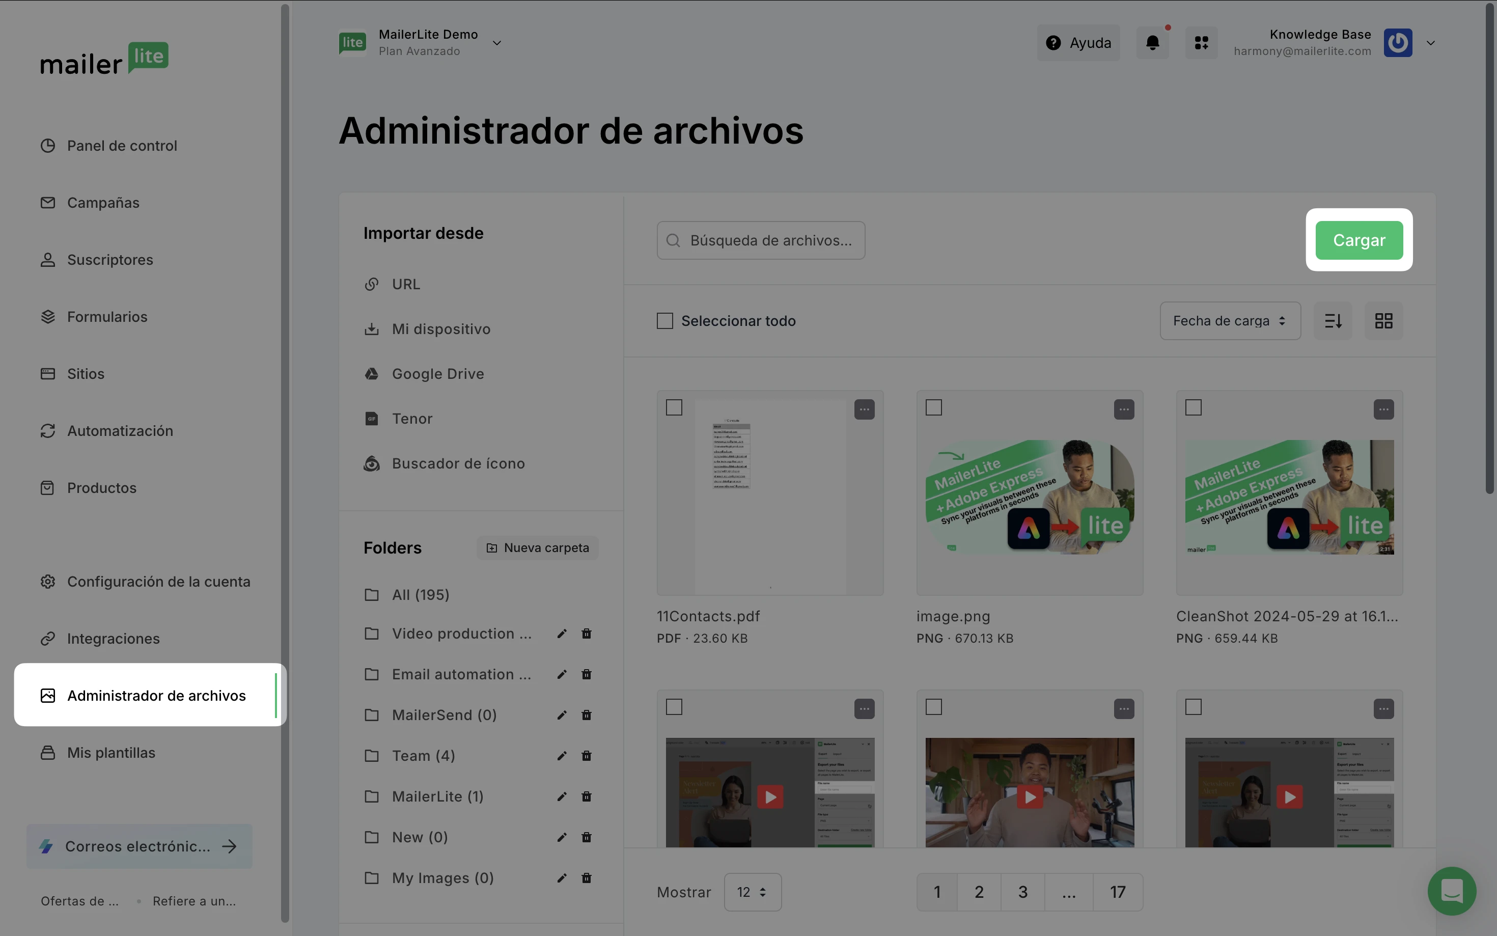The height and width of the screenshot is (936, 1497).
Task: Create a Nueva carpeta
Action: 537,548
